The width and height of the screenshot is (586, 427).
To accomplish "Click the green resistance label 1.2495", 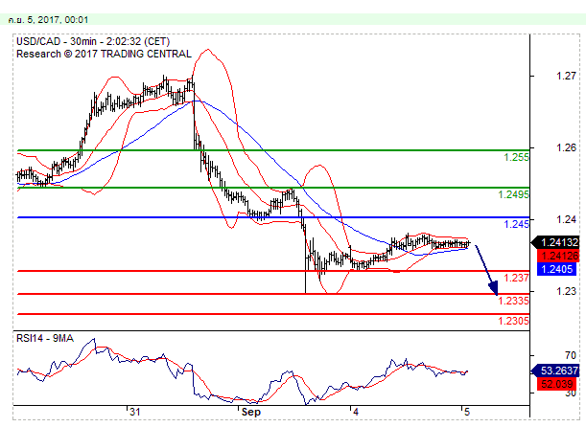I will coord(513,194).
